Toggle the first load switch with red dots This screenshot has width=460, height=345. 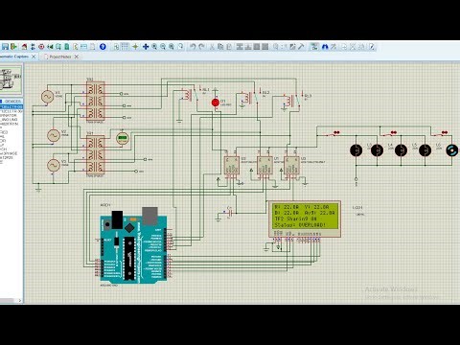[x=333, y=133]
